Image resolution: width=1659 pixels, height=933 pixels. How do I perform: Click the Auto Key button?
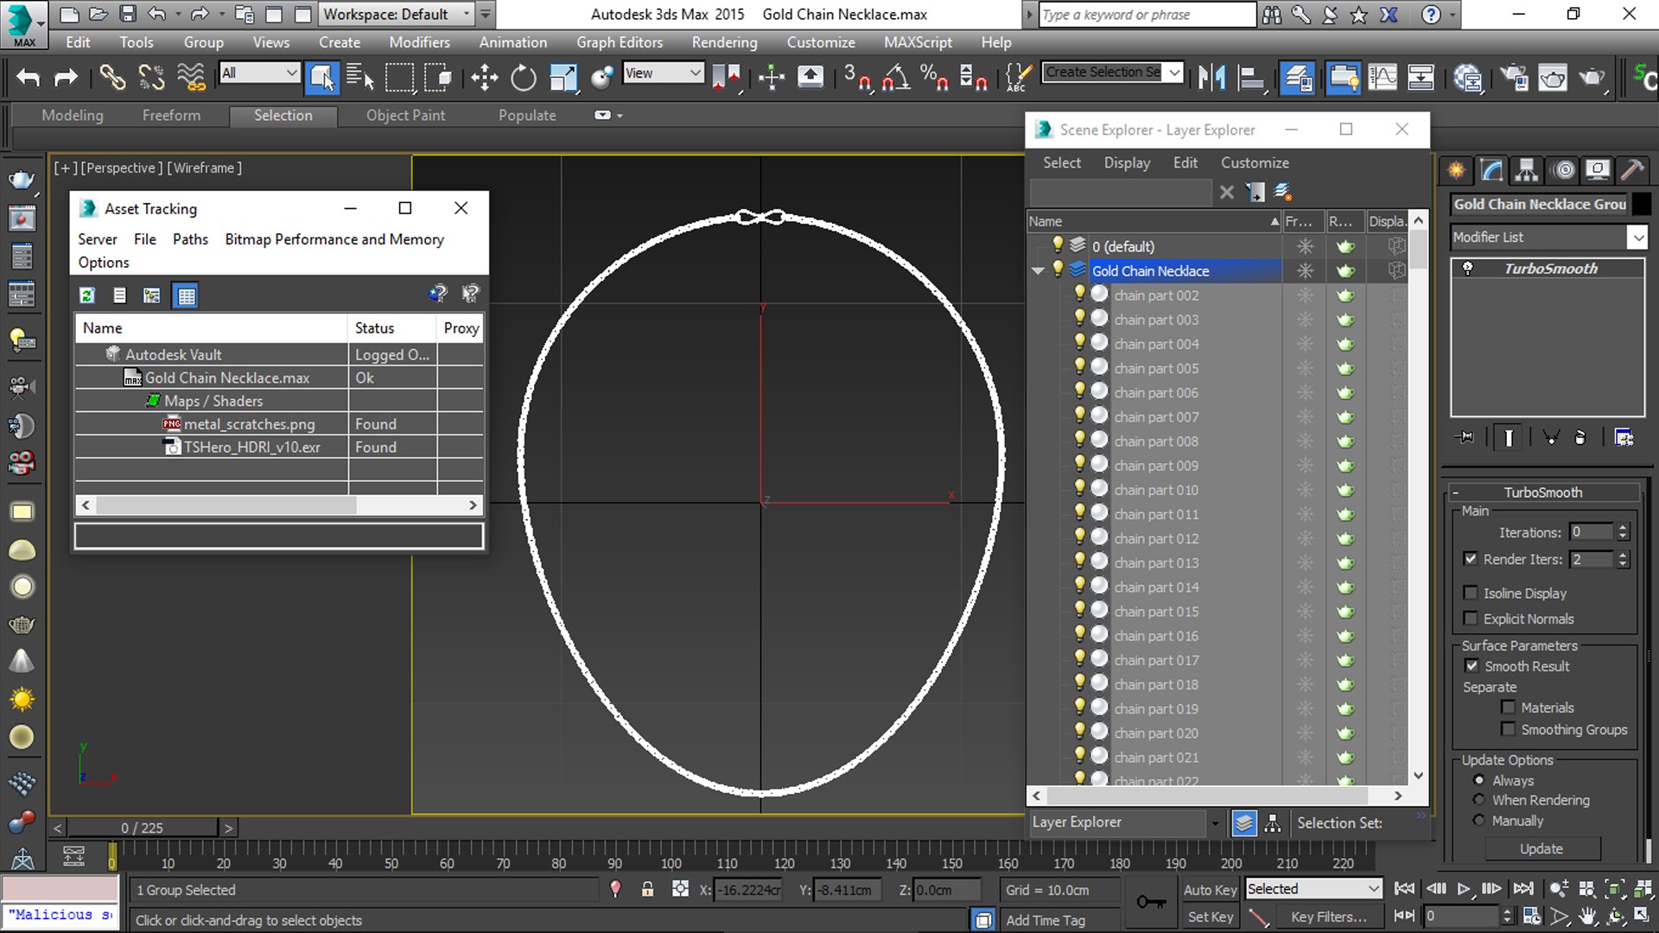click(x=1210, y=890)
